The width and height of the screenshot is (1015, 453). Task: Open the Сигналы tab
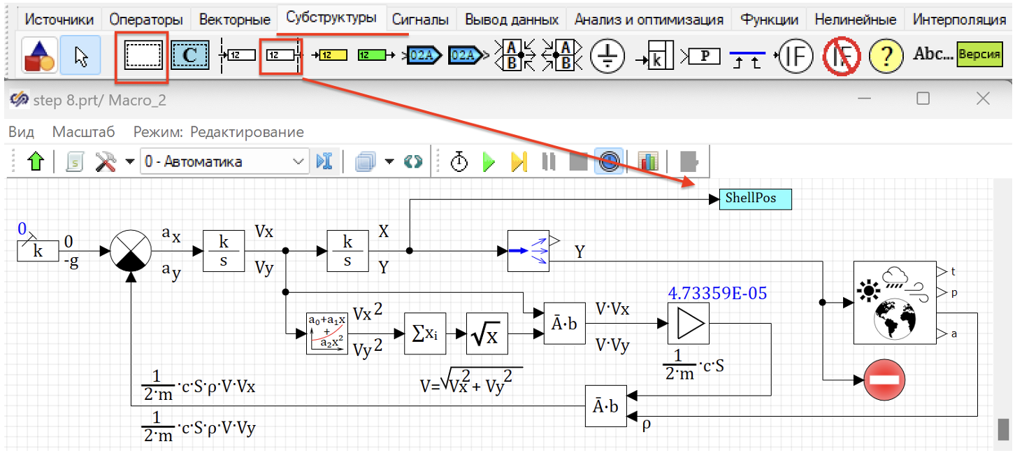pos(420,20)
